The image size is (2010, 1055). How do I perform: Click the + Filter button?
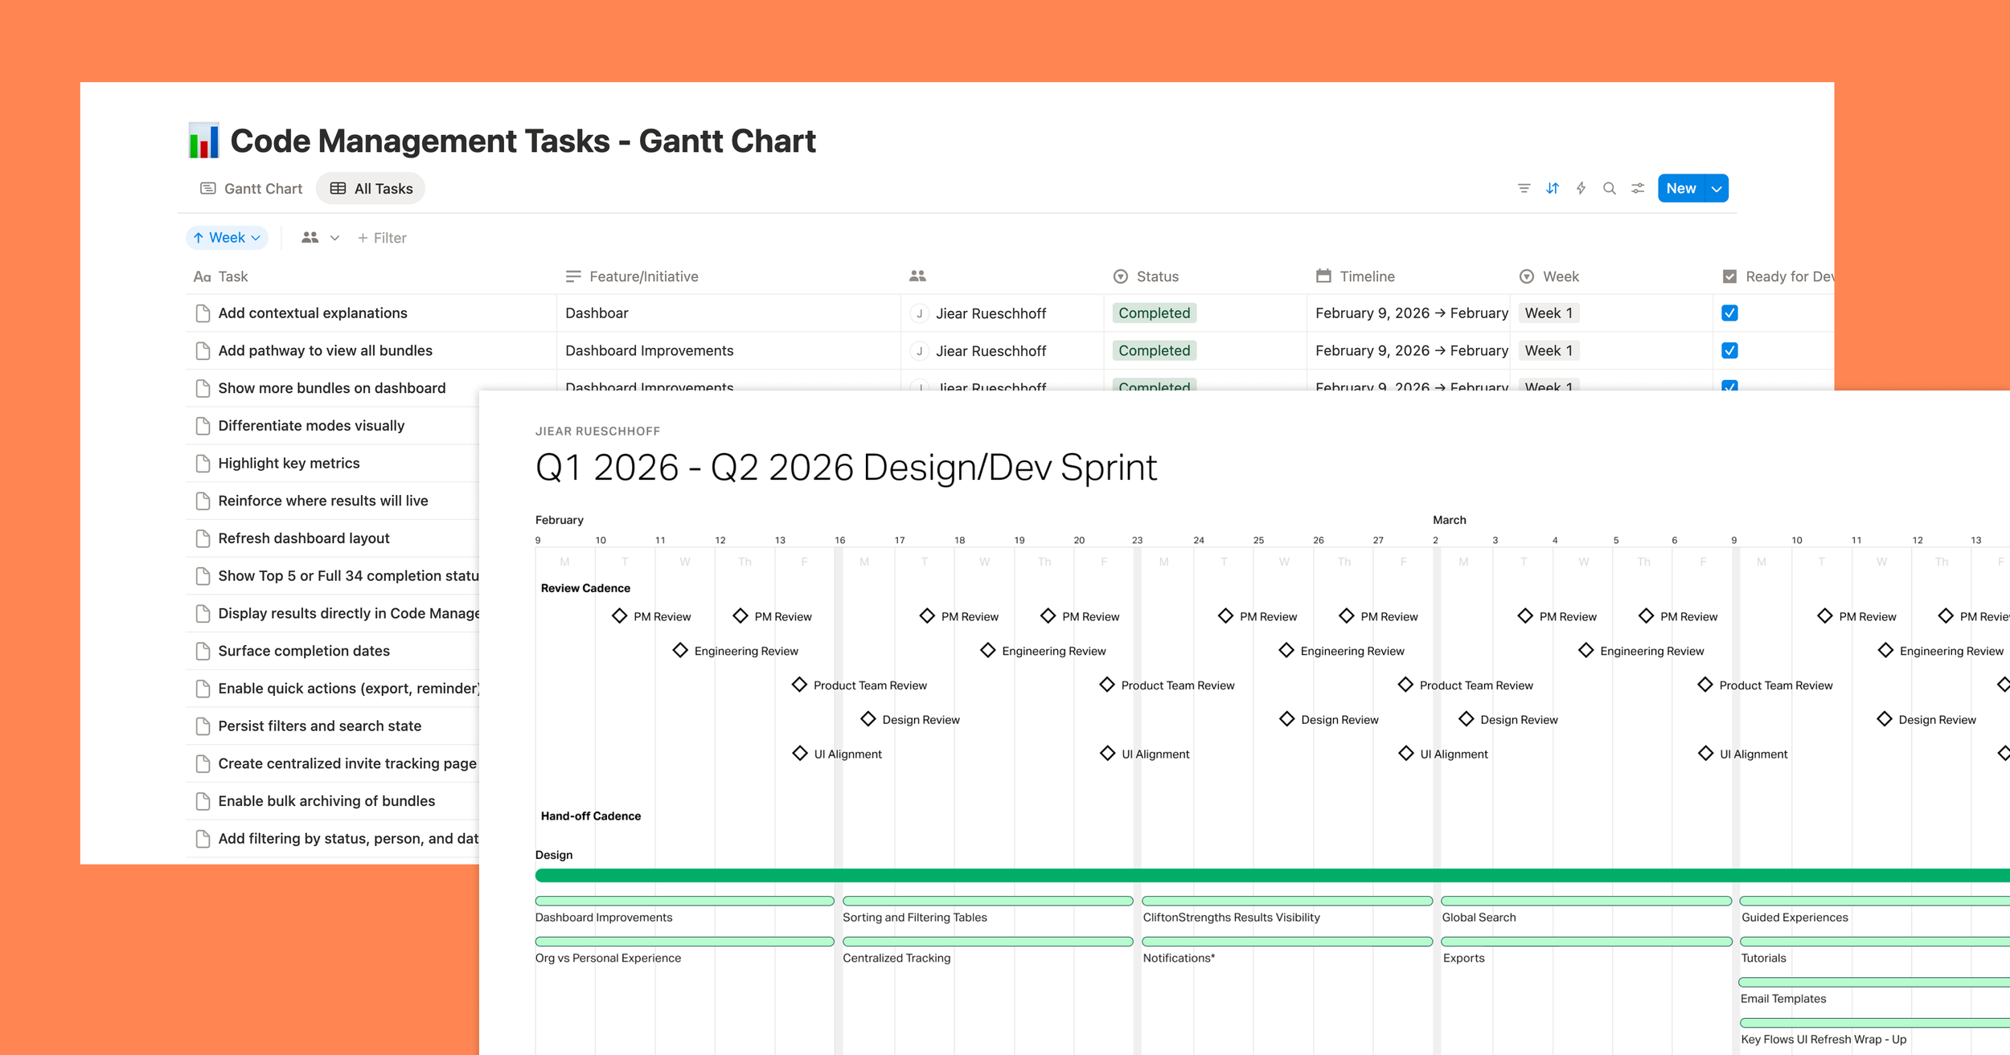pos(382,238)
